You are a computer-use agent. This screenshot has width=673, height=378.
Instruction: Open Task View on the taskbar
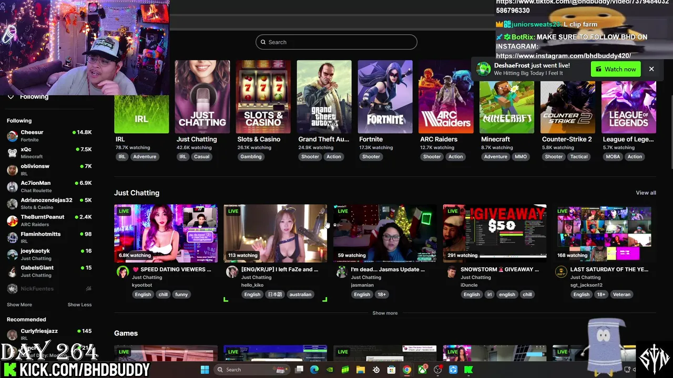pyautogui.click(x=299, y=370)
